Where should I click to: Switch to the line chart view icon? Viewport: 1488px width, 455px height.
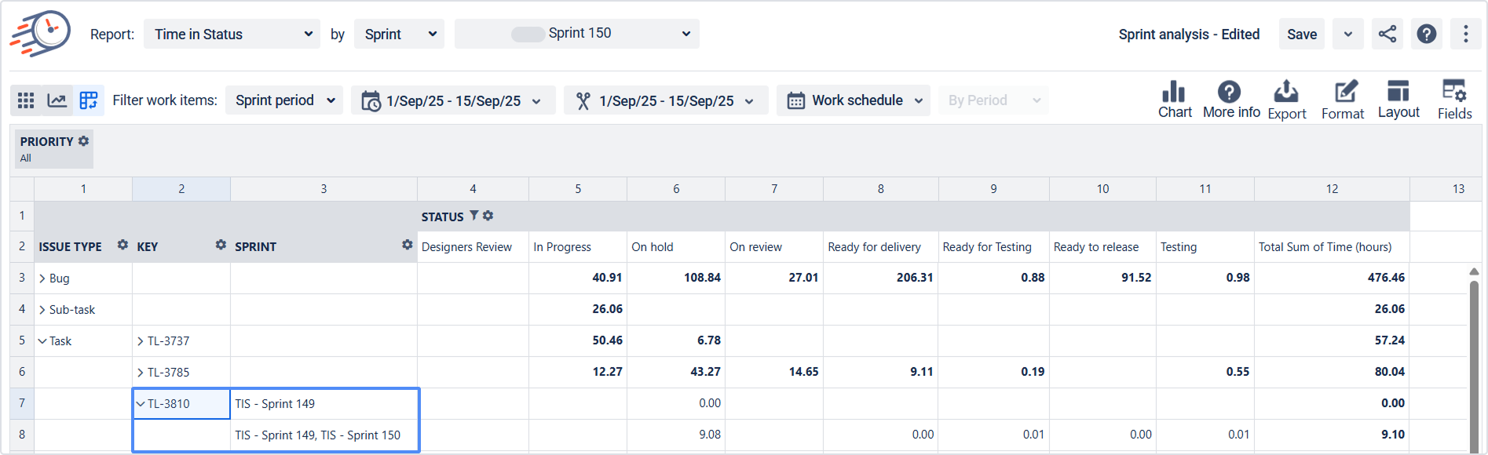pyautogui.click(x=57, y=100)
